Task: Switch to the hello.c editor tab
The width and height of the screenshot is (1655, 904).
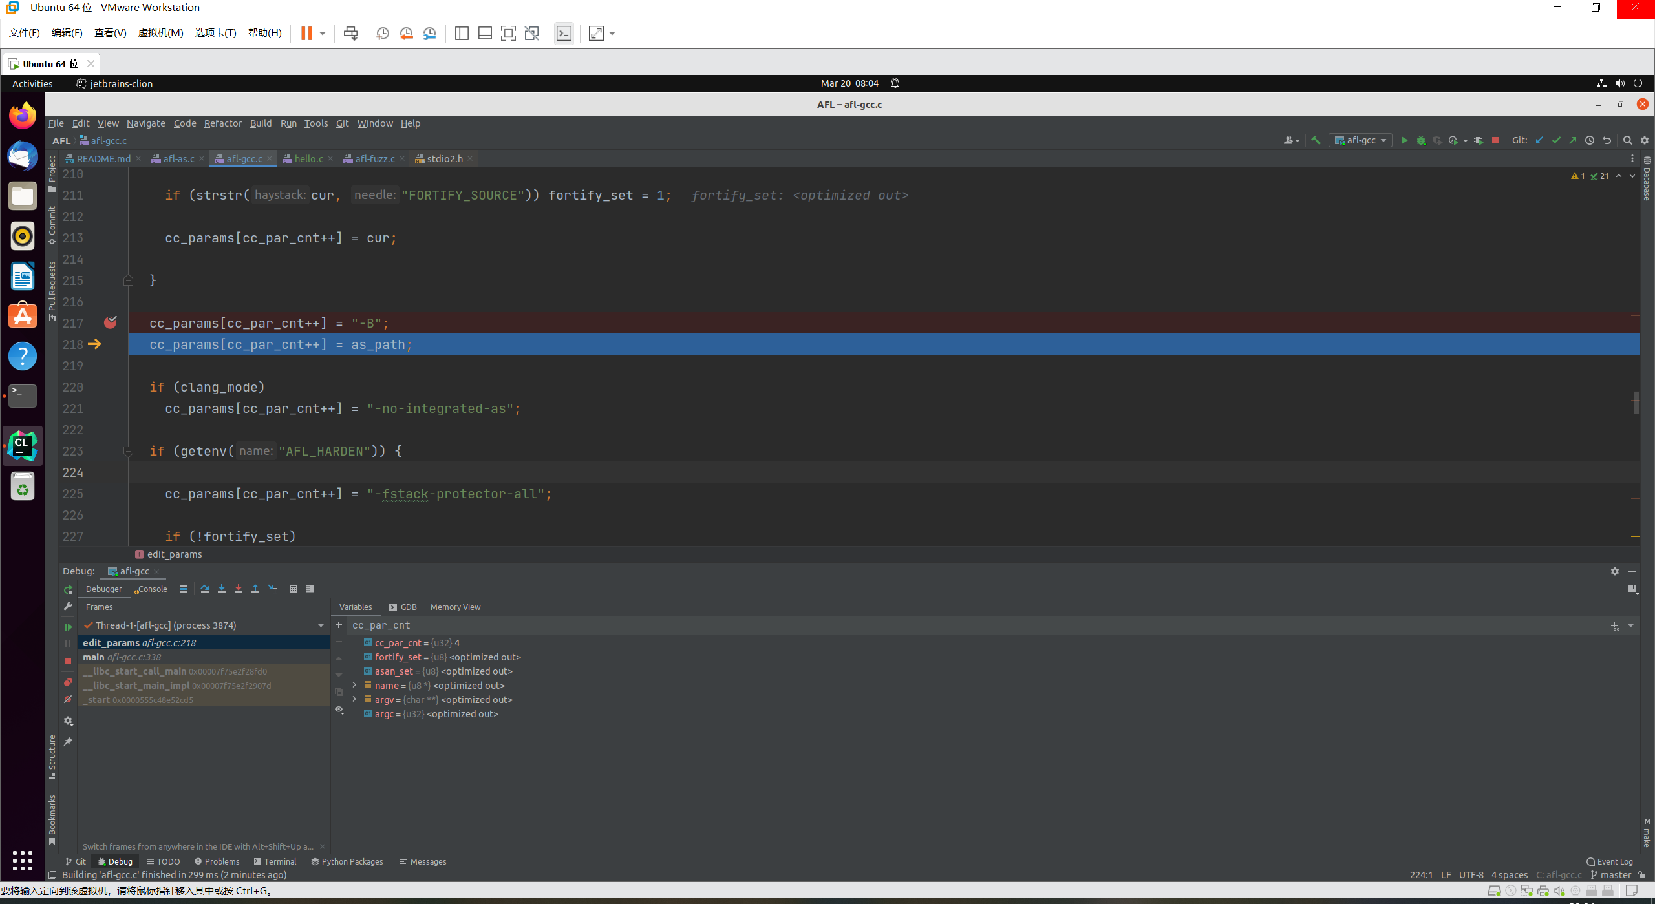Action: click(x=308, y=159)
